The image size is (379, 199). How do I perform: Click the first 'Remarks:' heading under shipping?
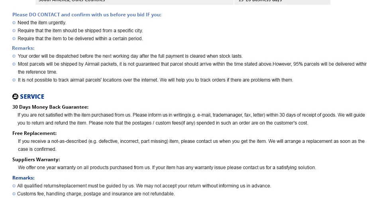point(23,48)
